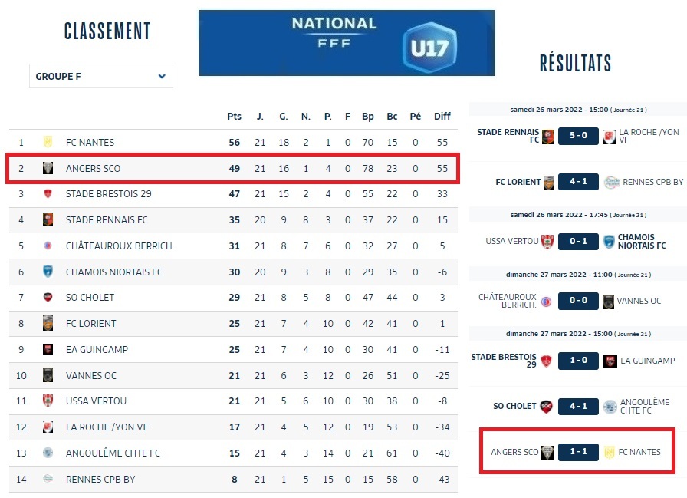687x498 pixels.
Task: Click the FC Nantes club crest in standings
Action: pos(48,142)
